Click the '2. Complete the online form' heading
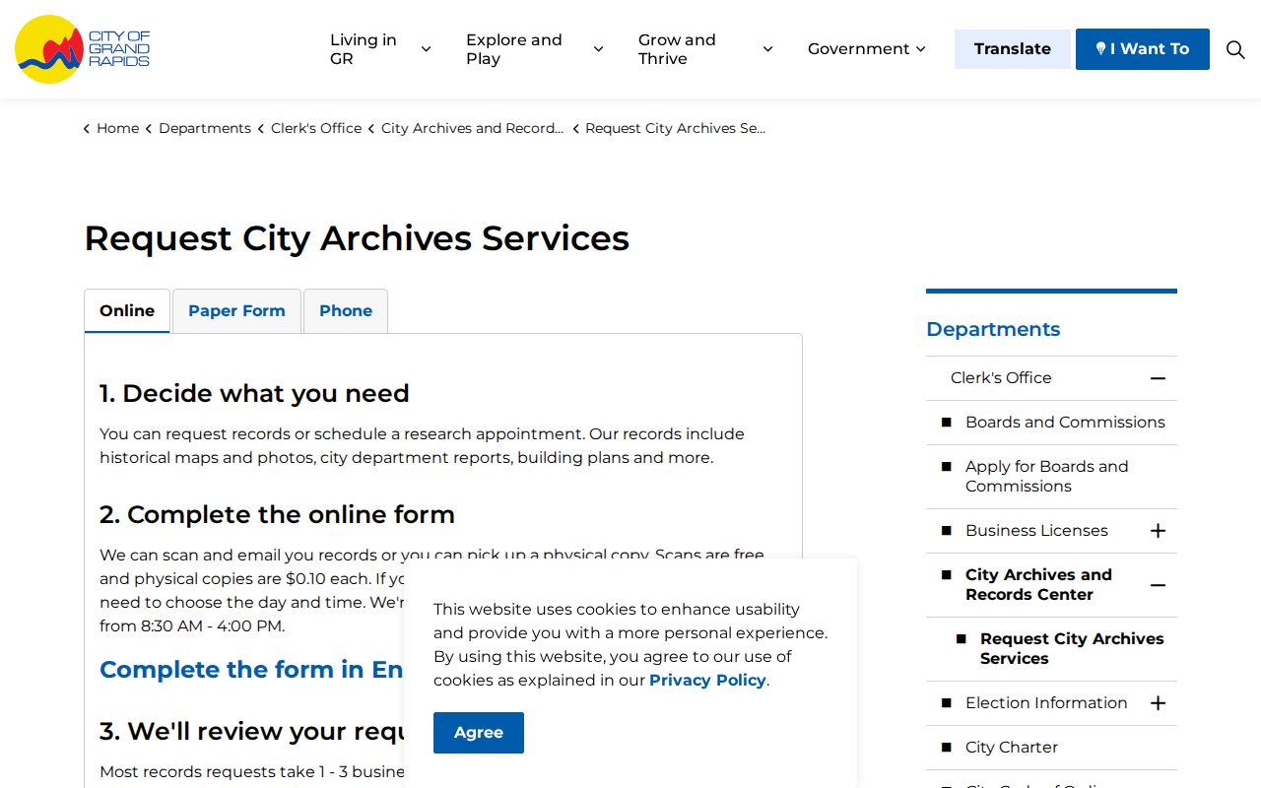 click(x=277, y=514)
